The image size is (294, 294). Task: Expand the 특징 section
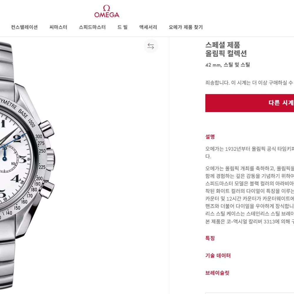point(210,238)
